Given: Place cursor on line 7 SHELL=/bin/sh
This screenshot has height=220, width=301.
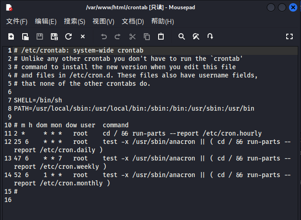Looking at the screenshot, I should point(38,100).
